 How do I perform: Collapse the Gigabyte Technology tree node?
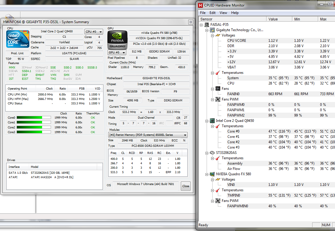207,30
